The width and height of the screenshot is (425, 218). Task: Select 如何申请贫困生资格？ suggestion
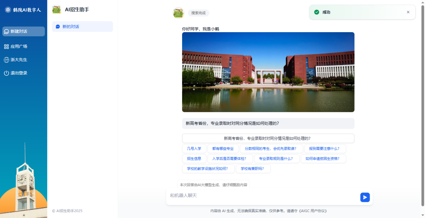pos(323,159)
